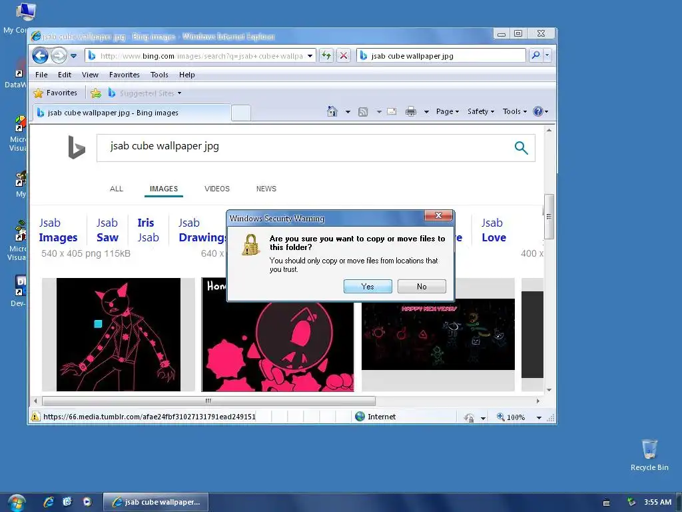
Task: Open the File menu
Action: click(41, 75)
